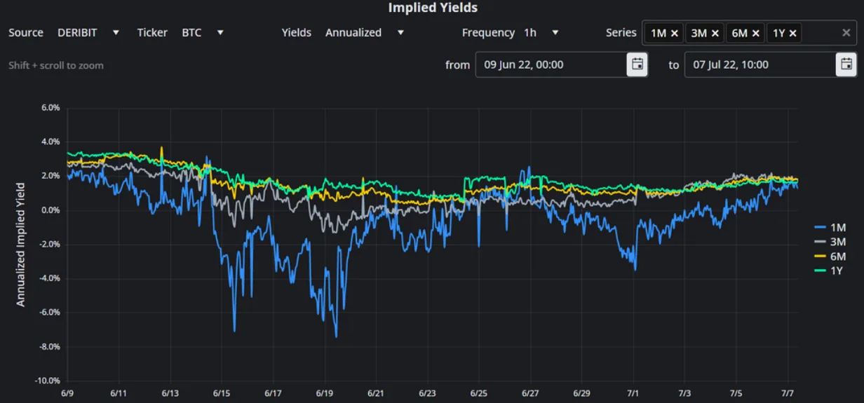Open the Frequency 1h dropdown

click(541, 33)
